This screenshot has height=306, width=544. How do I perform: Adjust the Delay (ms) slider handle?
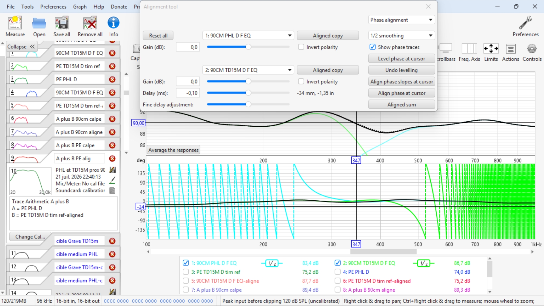(x=248, y=93)
